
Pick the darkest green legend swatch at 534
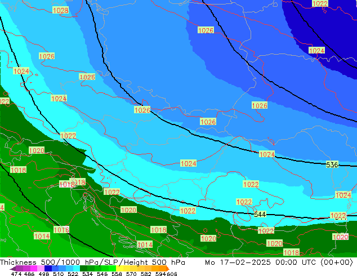point(83,269)
